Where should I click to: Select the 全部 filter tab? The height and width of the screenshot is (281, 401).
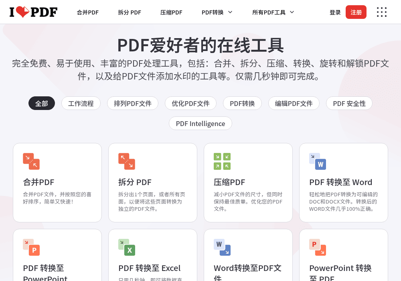[42, 104]
